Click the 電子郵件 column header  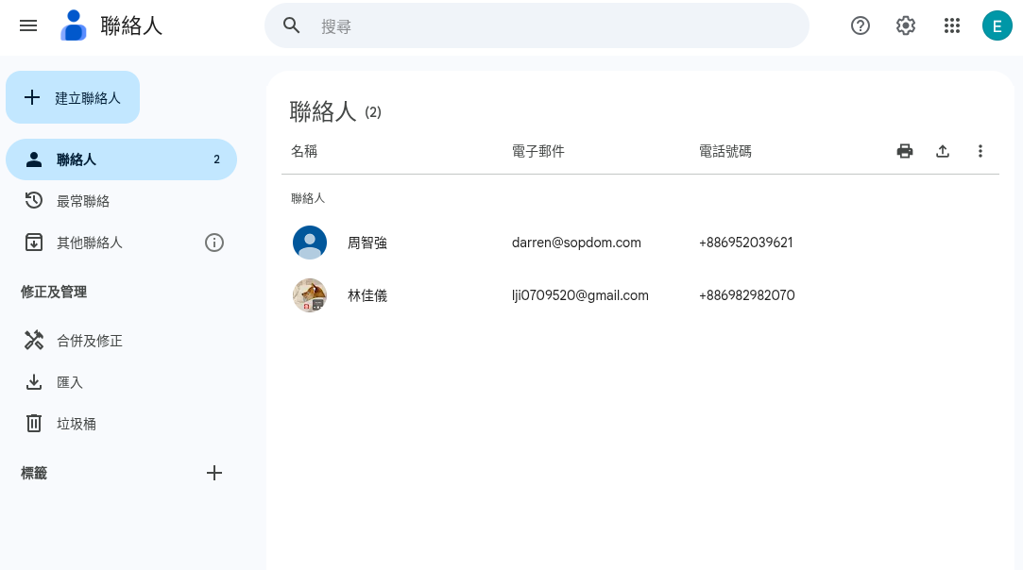538,151
